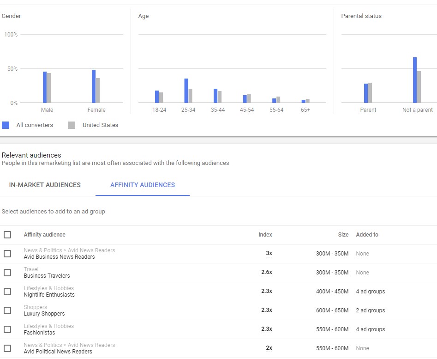Click the 18-24 blue bar in Age chart
437x359 pixels.
[157, 97]
